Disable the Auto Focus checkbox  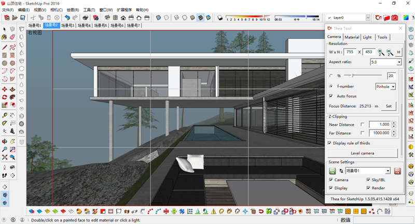(331, 96)
